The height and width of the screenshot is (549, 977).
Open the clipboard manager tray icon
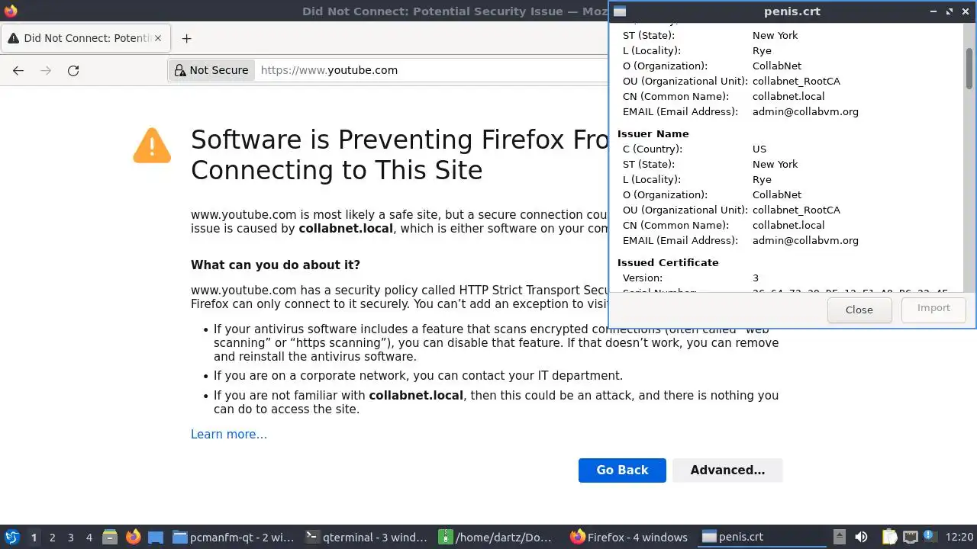889,537
